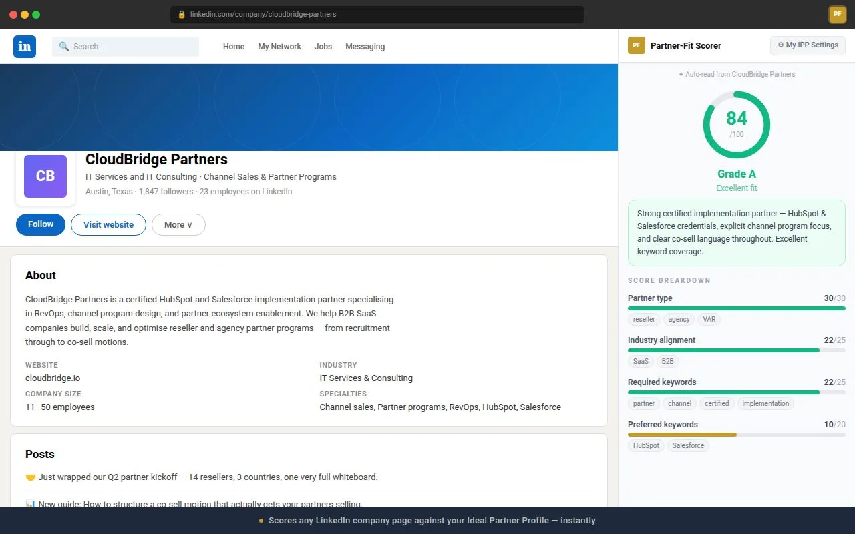Click the Required keywords progress bar

737,392
